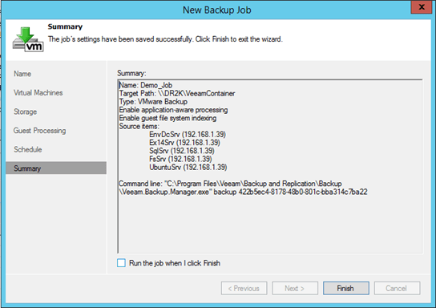Select the Summary step in sidebar

pos(56,168)
